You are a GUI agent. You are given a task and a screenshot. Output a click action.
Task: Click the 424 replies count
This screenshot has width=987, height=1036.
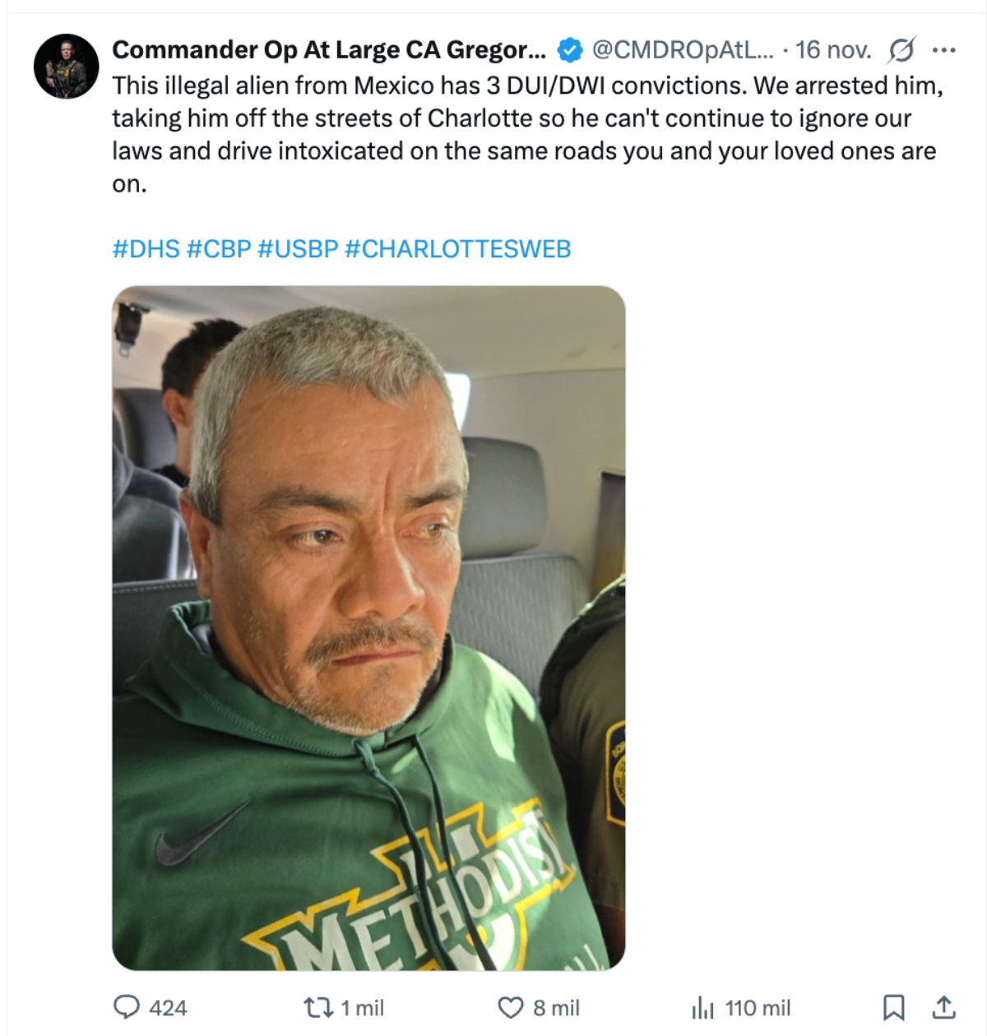click(x=168, y=1007)
